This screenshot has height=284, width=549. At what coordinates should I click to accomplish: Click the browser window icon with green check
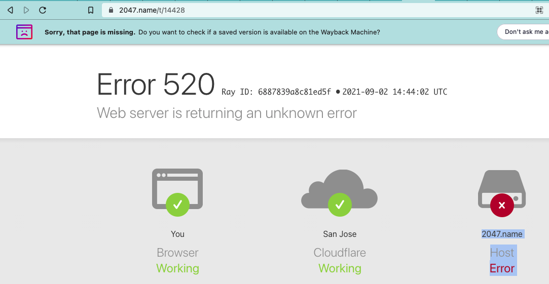177,192
